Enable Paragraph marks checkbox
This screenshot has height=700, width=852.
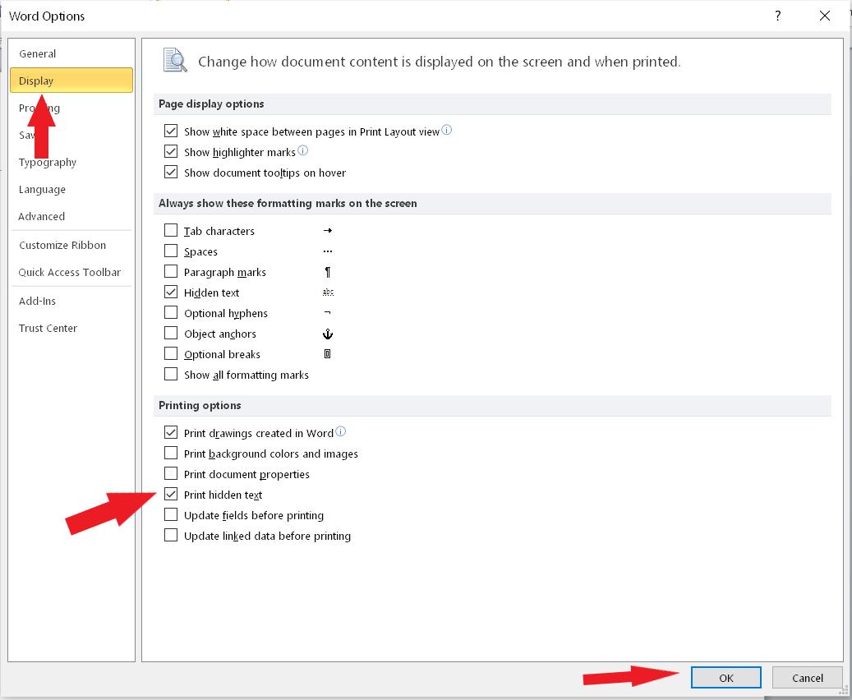click(x=171, y=272)
